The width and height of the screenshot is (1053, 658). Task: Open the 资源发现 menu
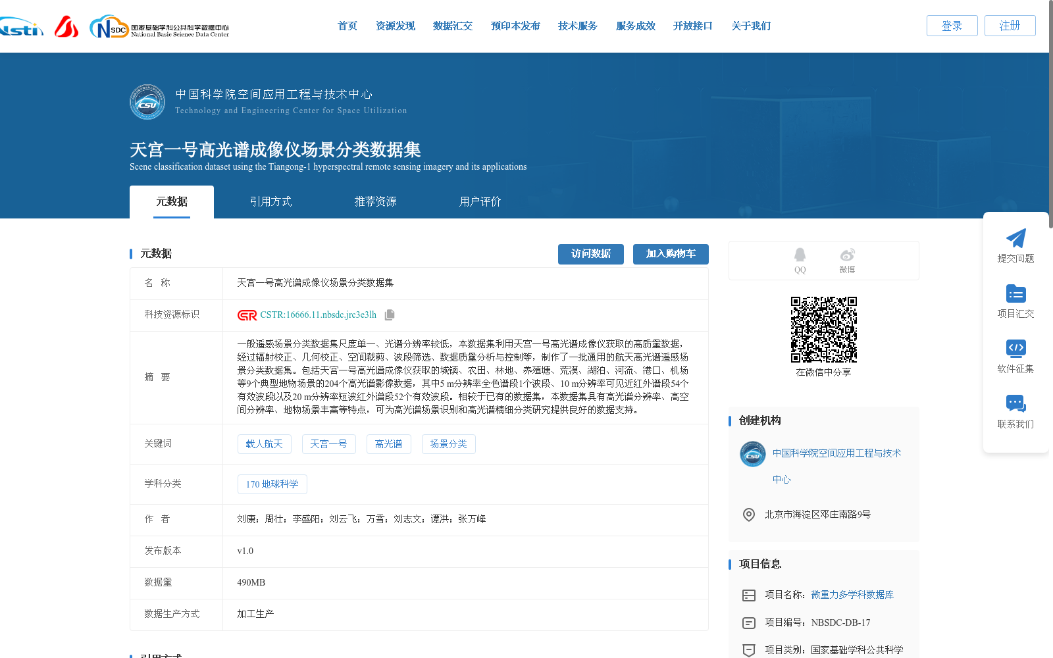[396, 26]
